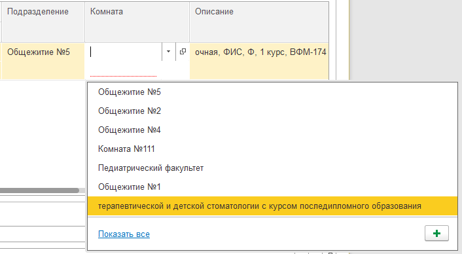Click the open-form icon beside Комната field
The height and width of the screenshot is (254, 462).
pyautogui.click(x=183, y=52)
